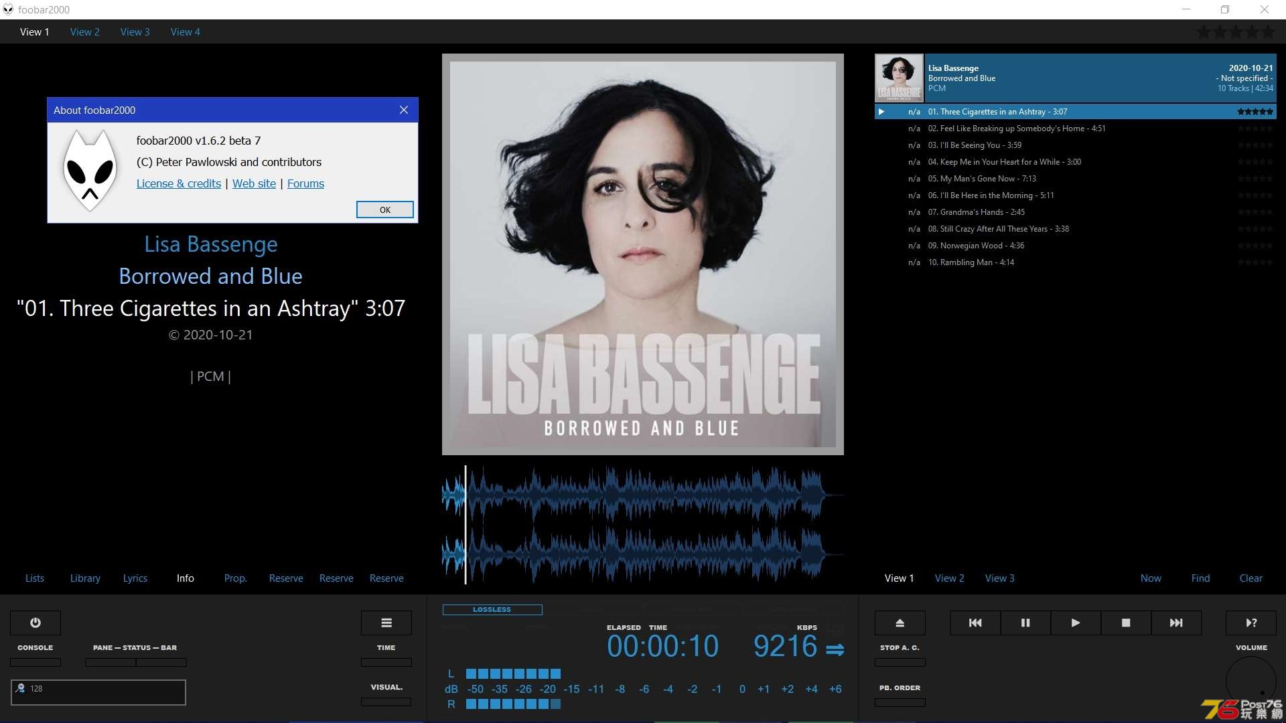
Task: Switch playlist panel to View 2
Action: click(x=950, y=578)
